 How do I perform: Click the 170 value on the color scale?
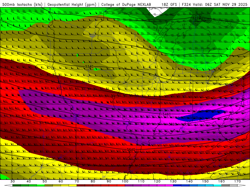coord(237,181)
